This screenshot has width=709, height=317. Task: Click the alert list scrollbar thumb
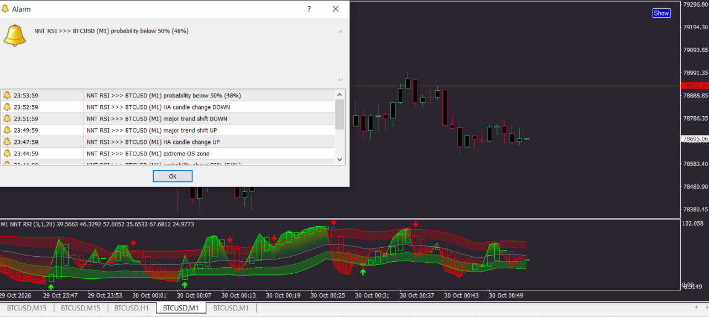(x=340, y=114)
